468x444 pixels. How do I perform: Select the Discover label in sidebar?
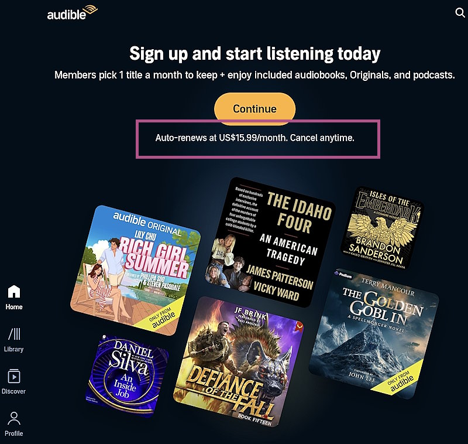13,391
